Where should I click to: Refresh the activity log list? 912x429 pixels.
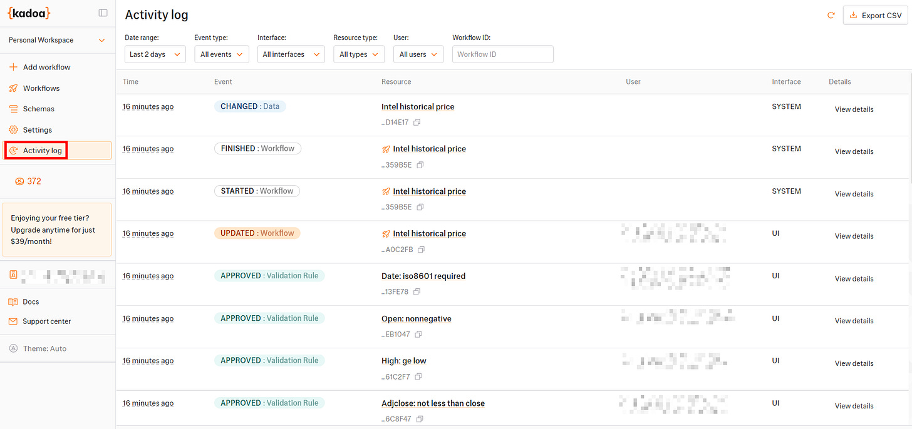point(831,14)
